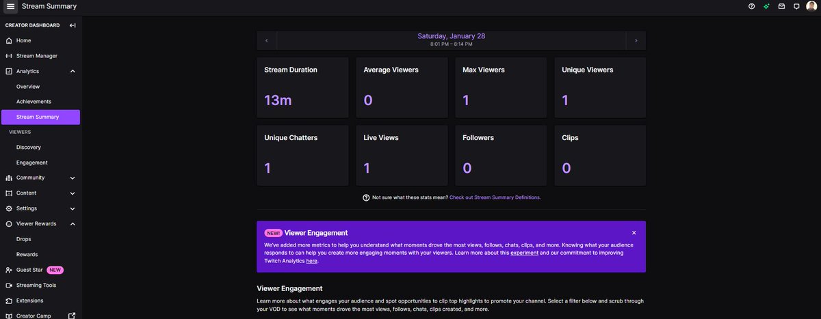Click the Community people icon
The width and height of the screenshot is (821, 319).
tap(9, 178)
